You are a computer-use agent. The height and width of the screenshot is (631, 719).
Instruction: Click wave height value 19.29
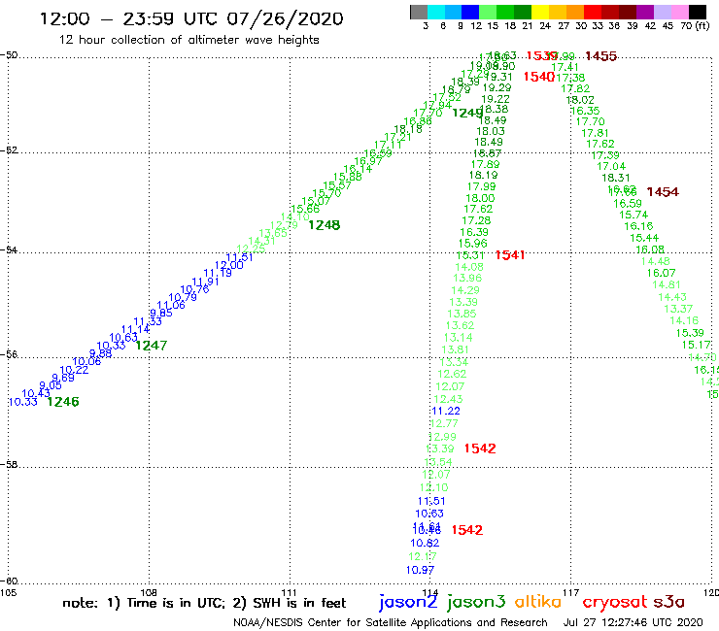coord(497,87)
